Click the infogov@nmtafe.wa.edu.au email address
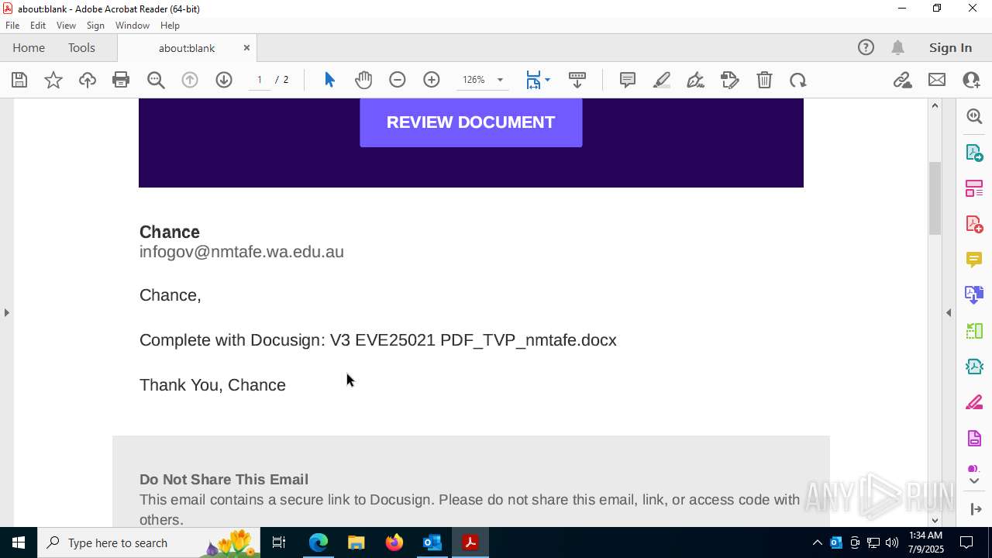992x558 pixels. (x=242, y=252)
